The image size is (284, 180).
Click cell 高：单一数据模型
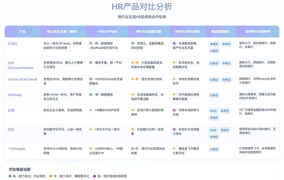101,95
